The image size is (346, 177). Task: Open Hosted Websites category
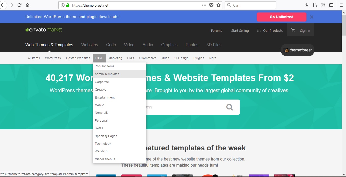tap(78, 58)
